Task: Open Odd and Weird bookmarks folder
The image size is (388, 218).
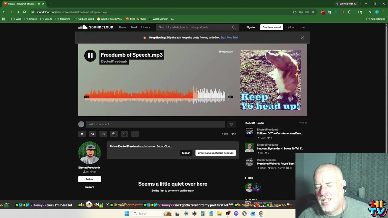Action: 84,19
